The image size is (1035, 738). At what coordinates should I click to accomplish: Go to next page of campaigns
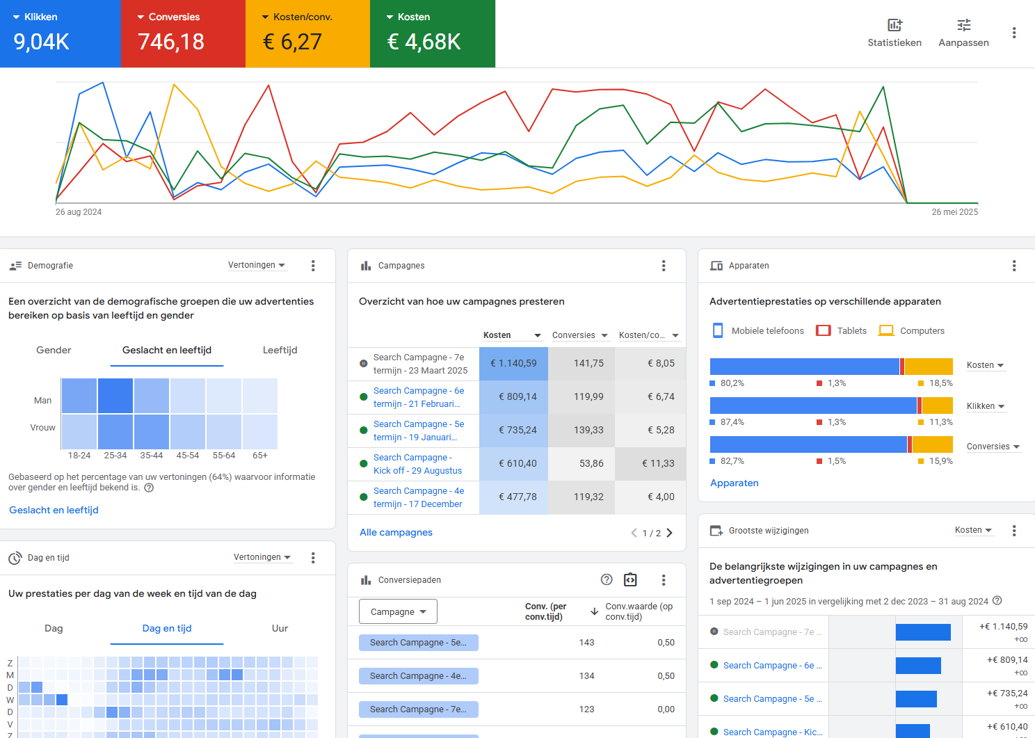(x=670, y=533)
